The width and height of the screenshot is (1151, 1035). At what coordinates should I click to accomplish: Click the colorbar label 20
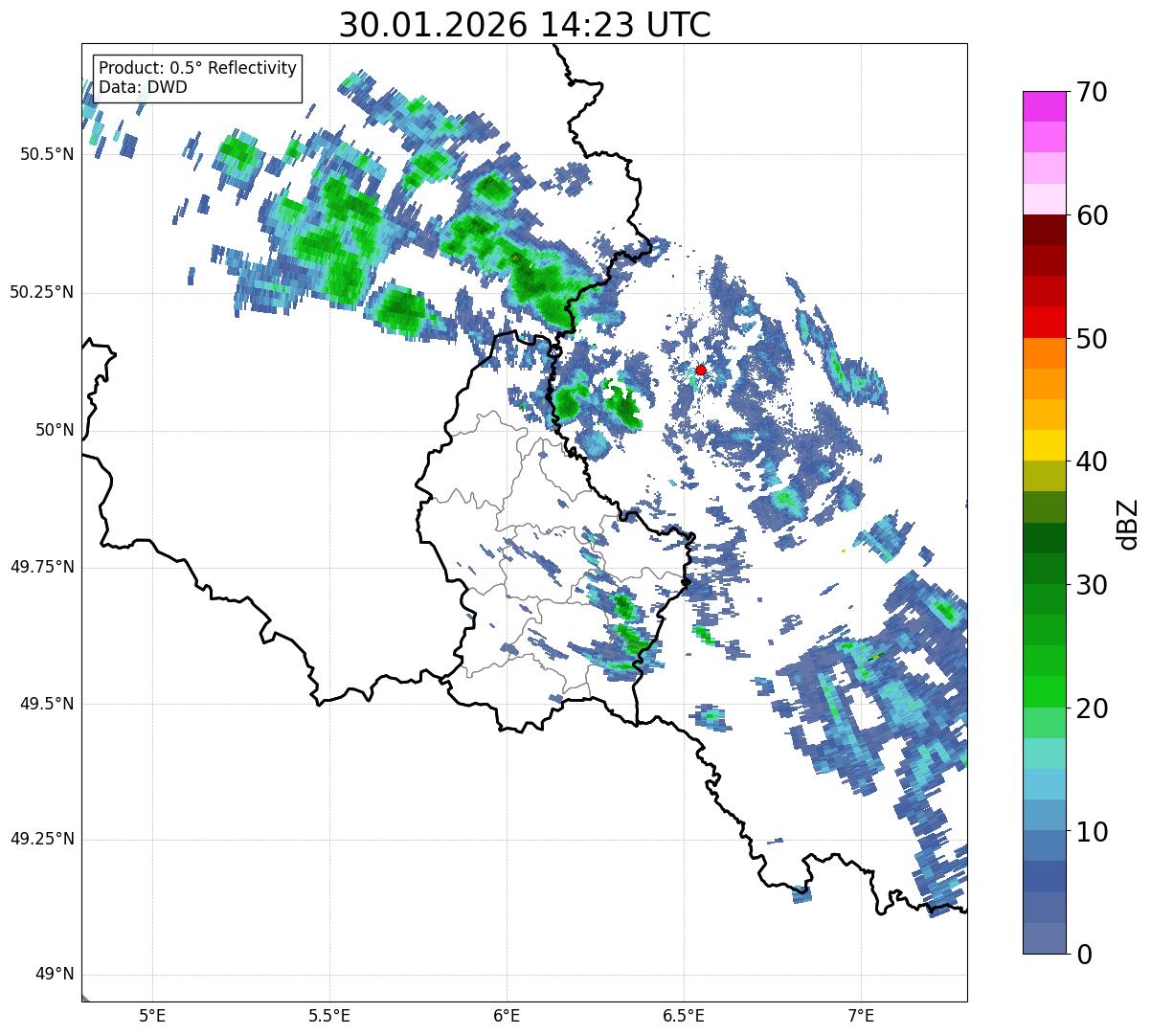click(x=1093, y=709)
